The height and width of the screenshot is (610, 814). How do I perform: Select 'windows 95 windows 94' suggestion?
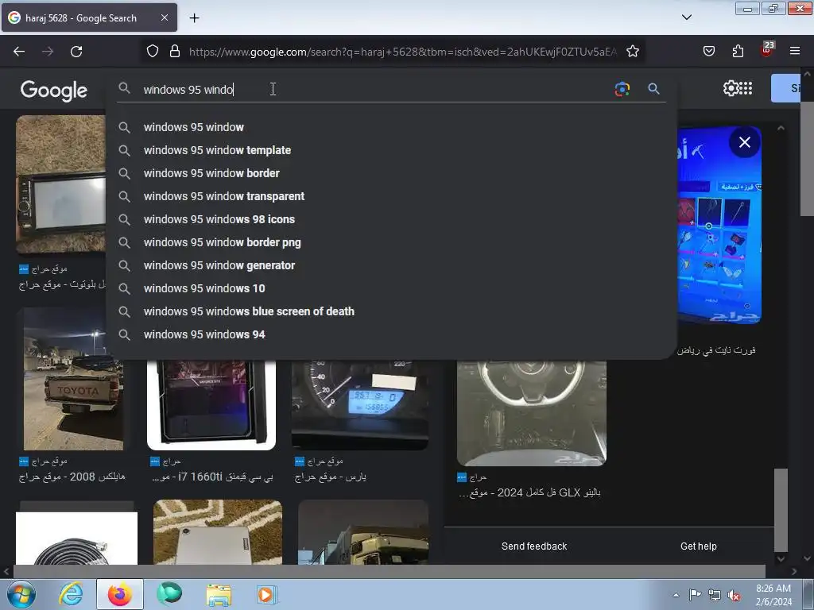(391, 334)
